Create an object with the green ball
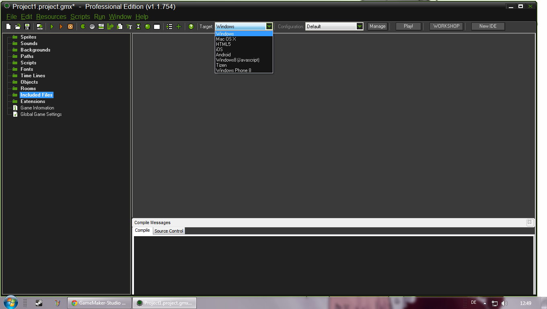547x309 pixels. point(148,27)
